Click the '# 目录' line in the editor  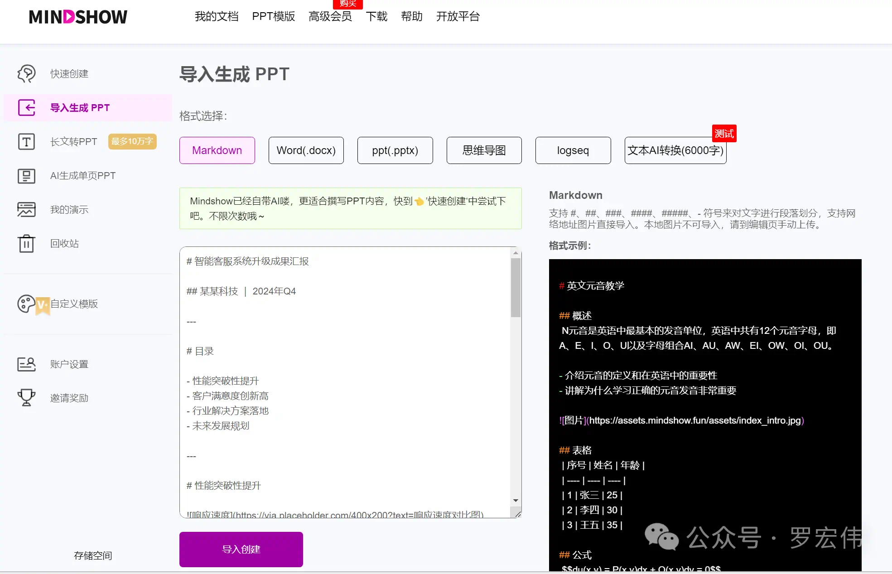pyautogui.click(x=200, y=351)
